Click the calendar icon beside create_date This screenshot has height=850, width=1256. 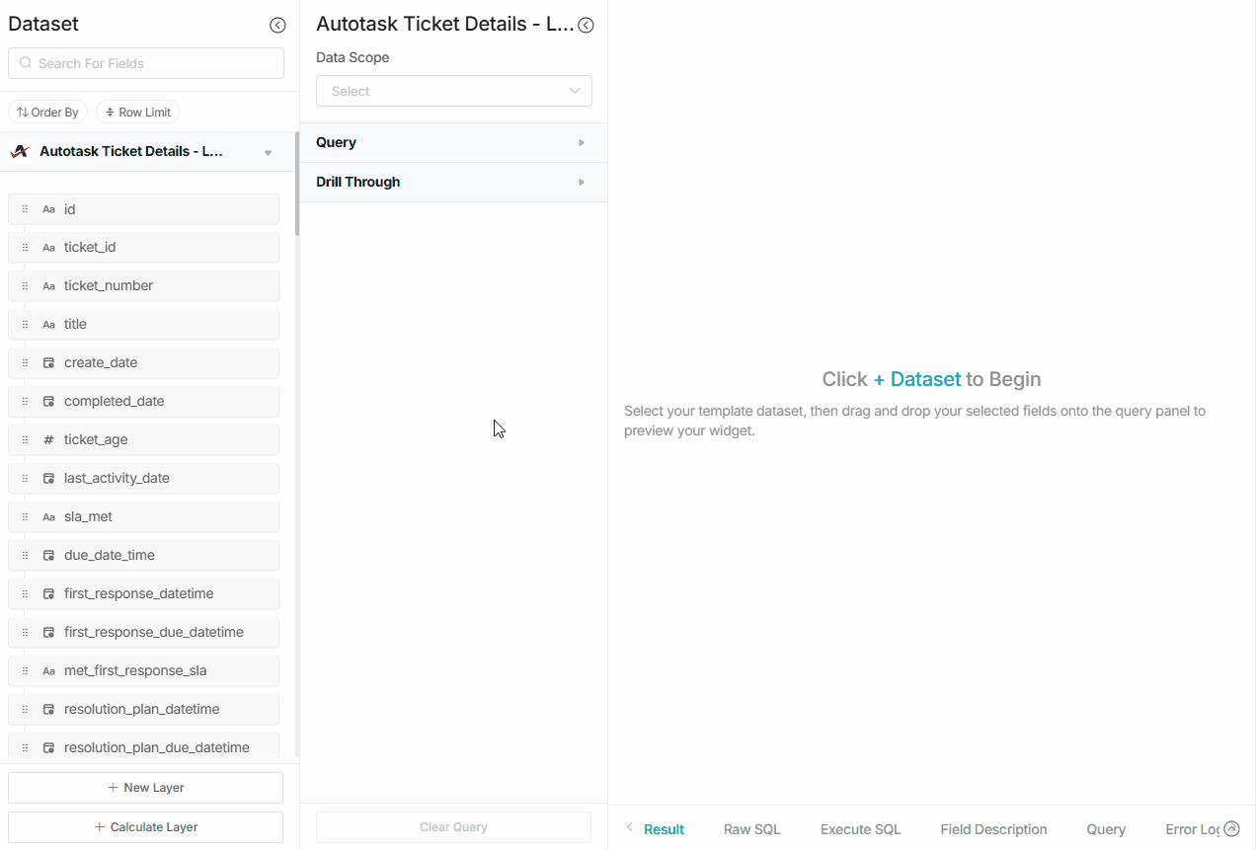pos(48,363)
